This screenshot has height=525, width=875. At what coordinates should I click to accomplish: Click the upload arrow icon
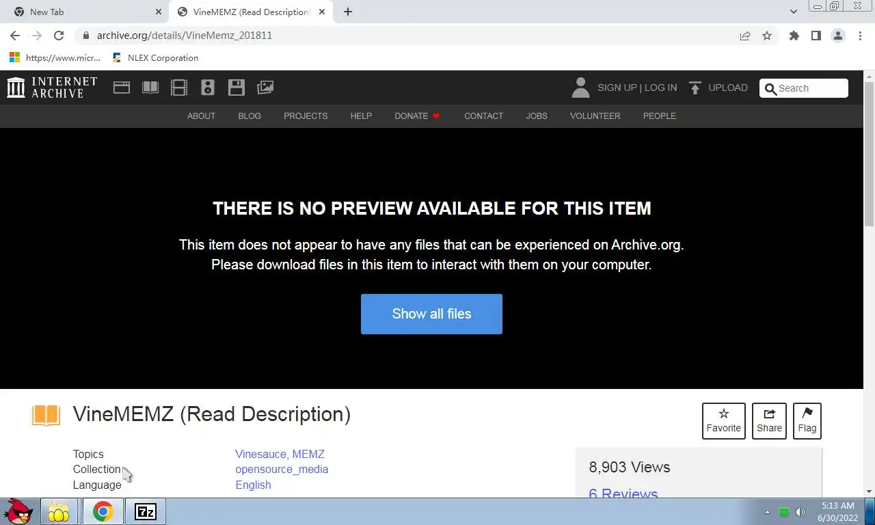pyautogui.click(x=695, y=87)
